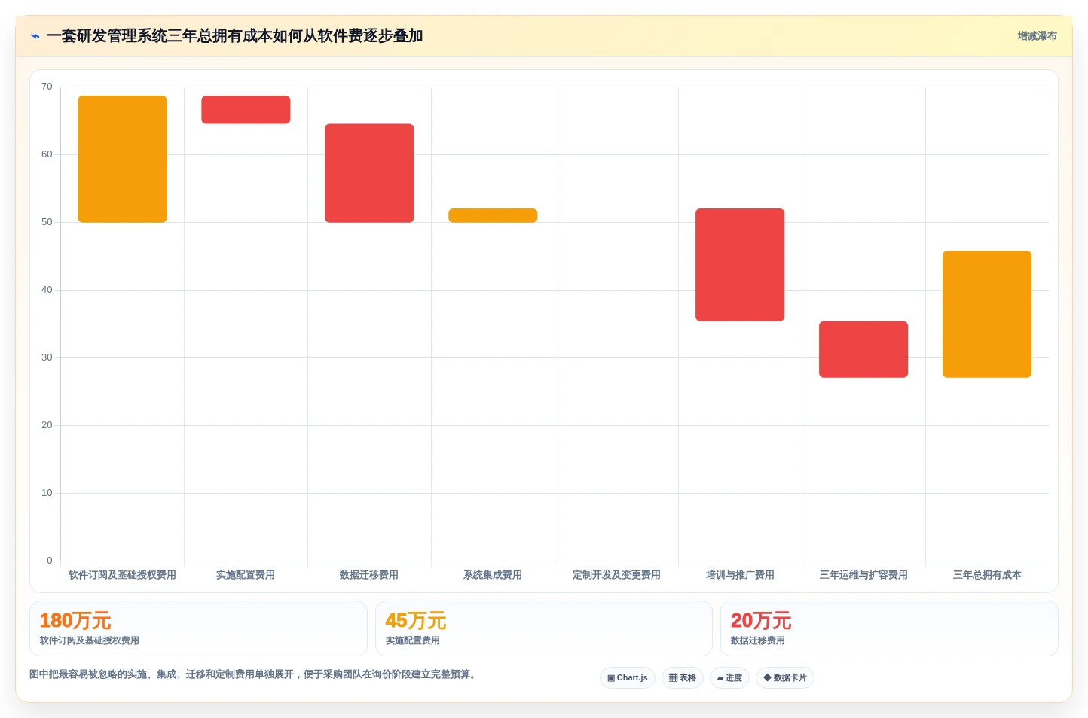Click the x-axis label 系统集成费用
The height and width of the screenshot is (718, 1088).
493,575
